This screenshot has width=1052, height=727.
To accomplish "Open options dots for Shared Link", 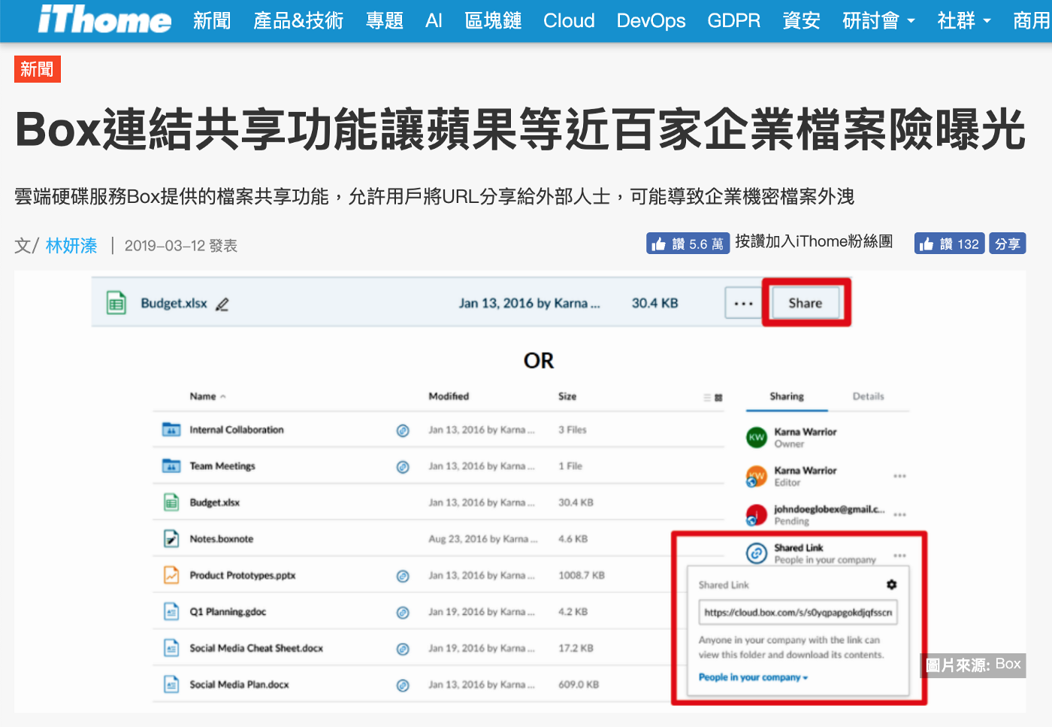I will (x=899, y=556).
